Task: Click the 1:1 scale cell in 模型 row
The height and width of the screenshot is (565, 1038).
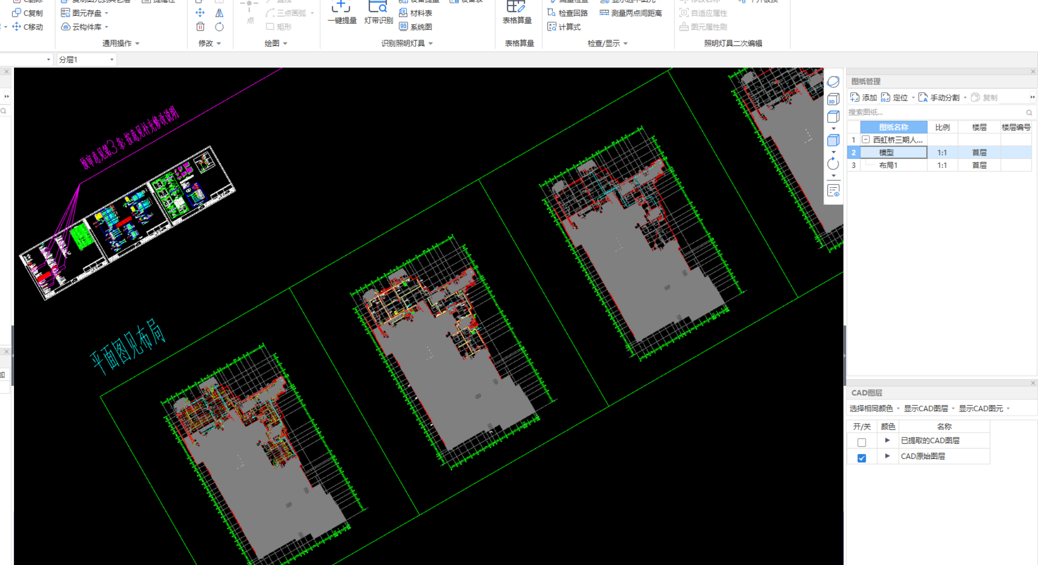Action: (x=942, y=153)
